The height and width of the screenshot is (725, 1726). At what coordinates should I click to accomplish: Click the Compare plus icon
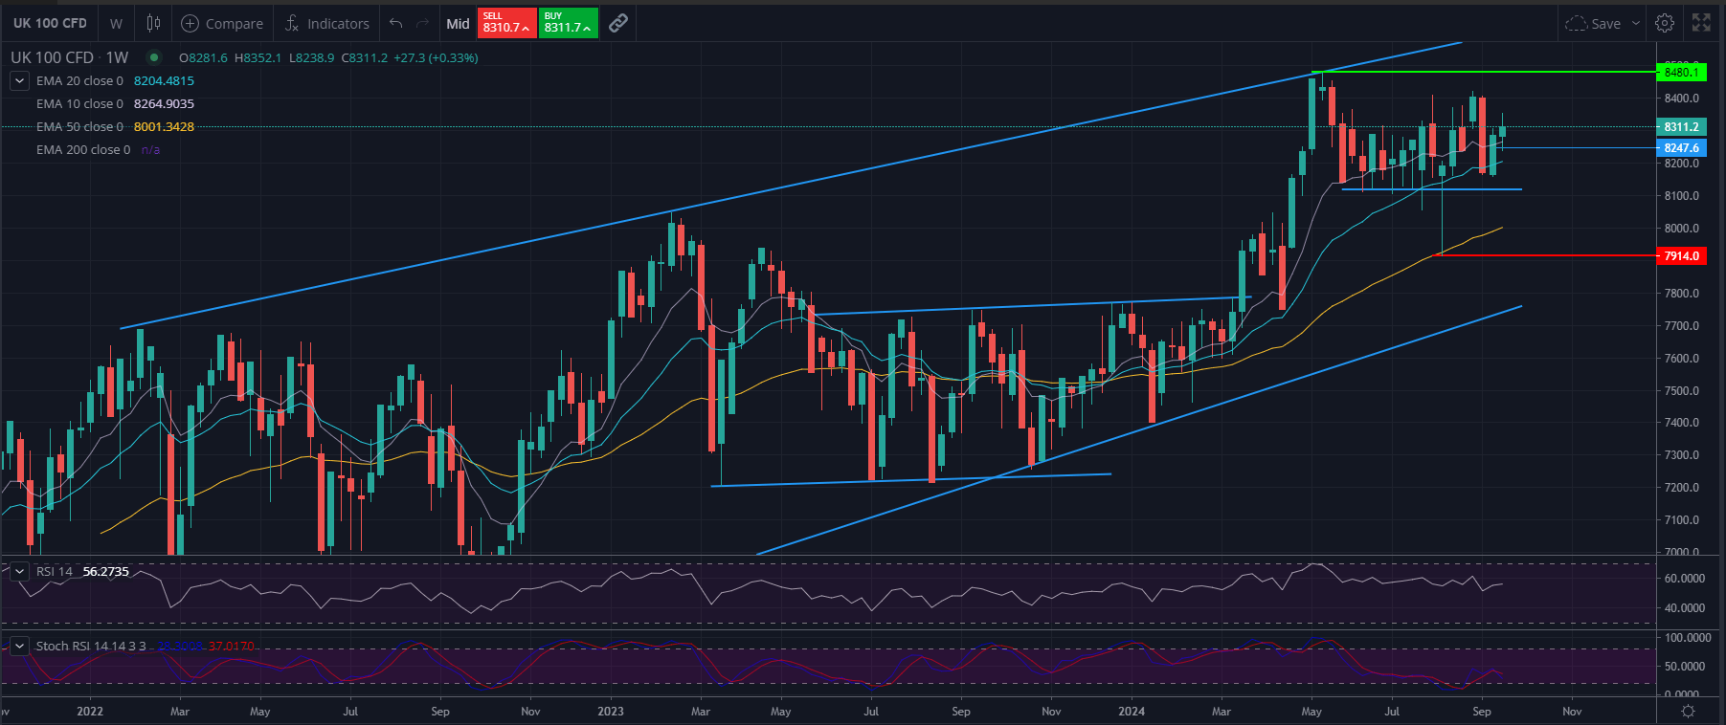[x=190, y=23]
